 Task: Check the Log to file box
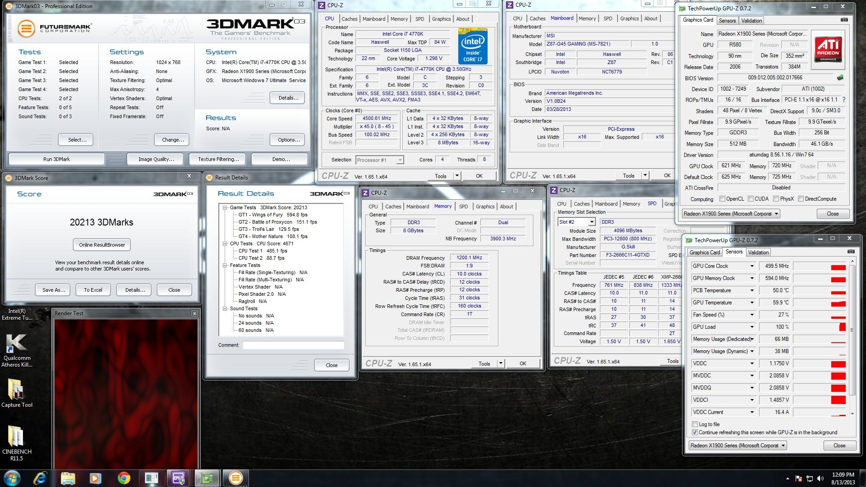pyautogui.click(x=695, y=424)
